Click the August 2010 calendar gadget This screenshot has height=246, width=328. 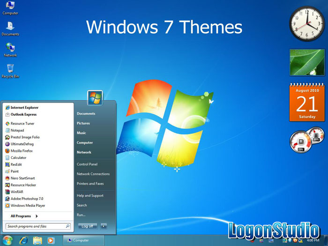click(x=307, y=102)
